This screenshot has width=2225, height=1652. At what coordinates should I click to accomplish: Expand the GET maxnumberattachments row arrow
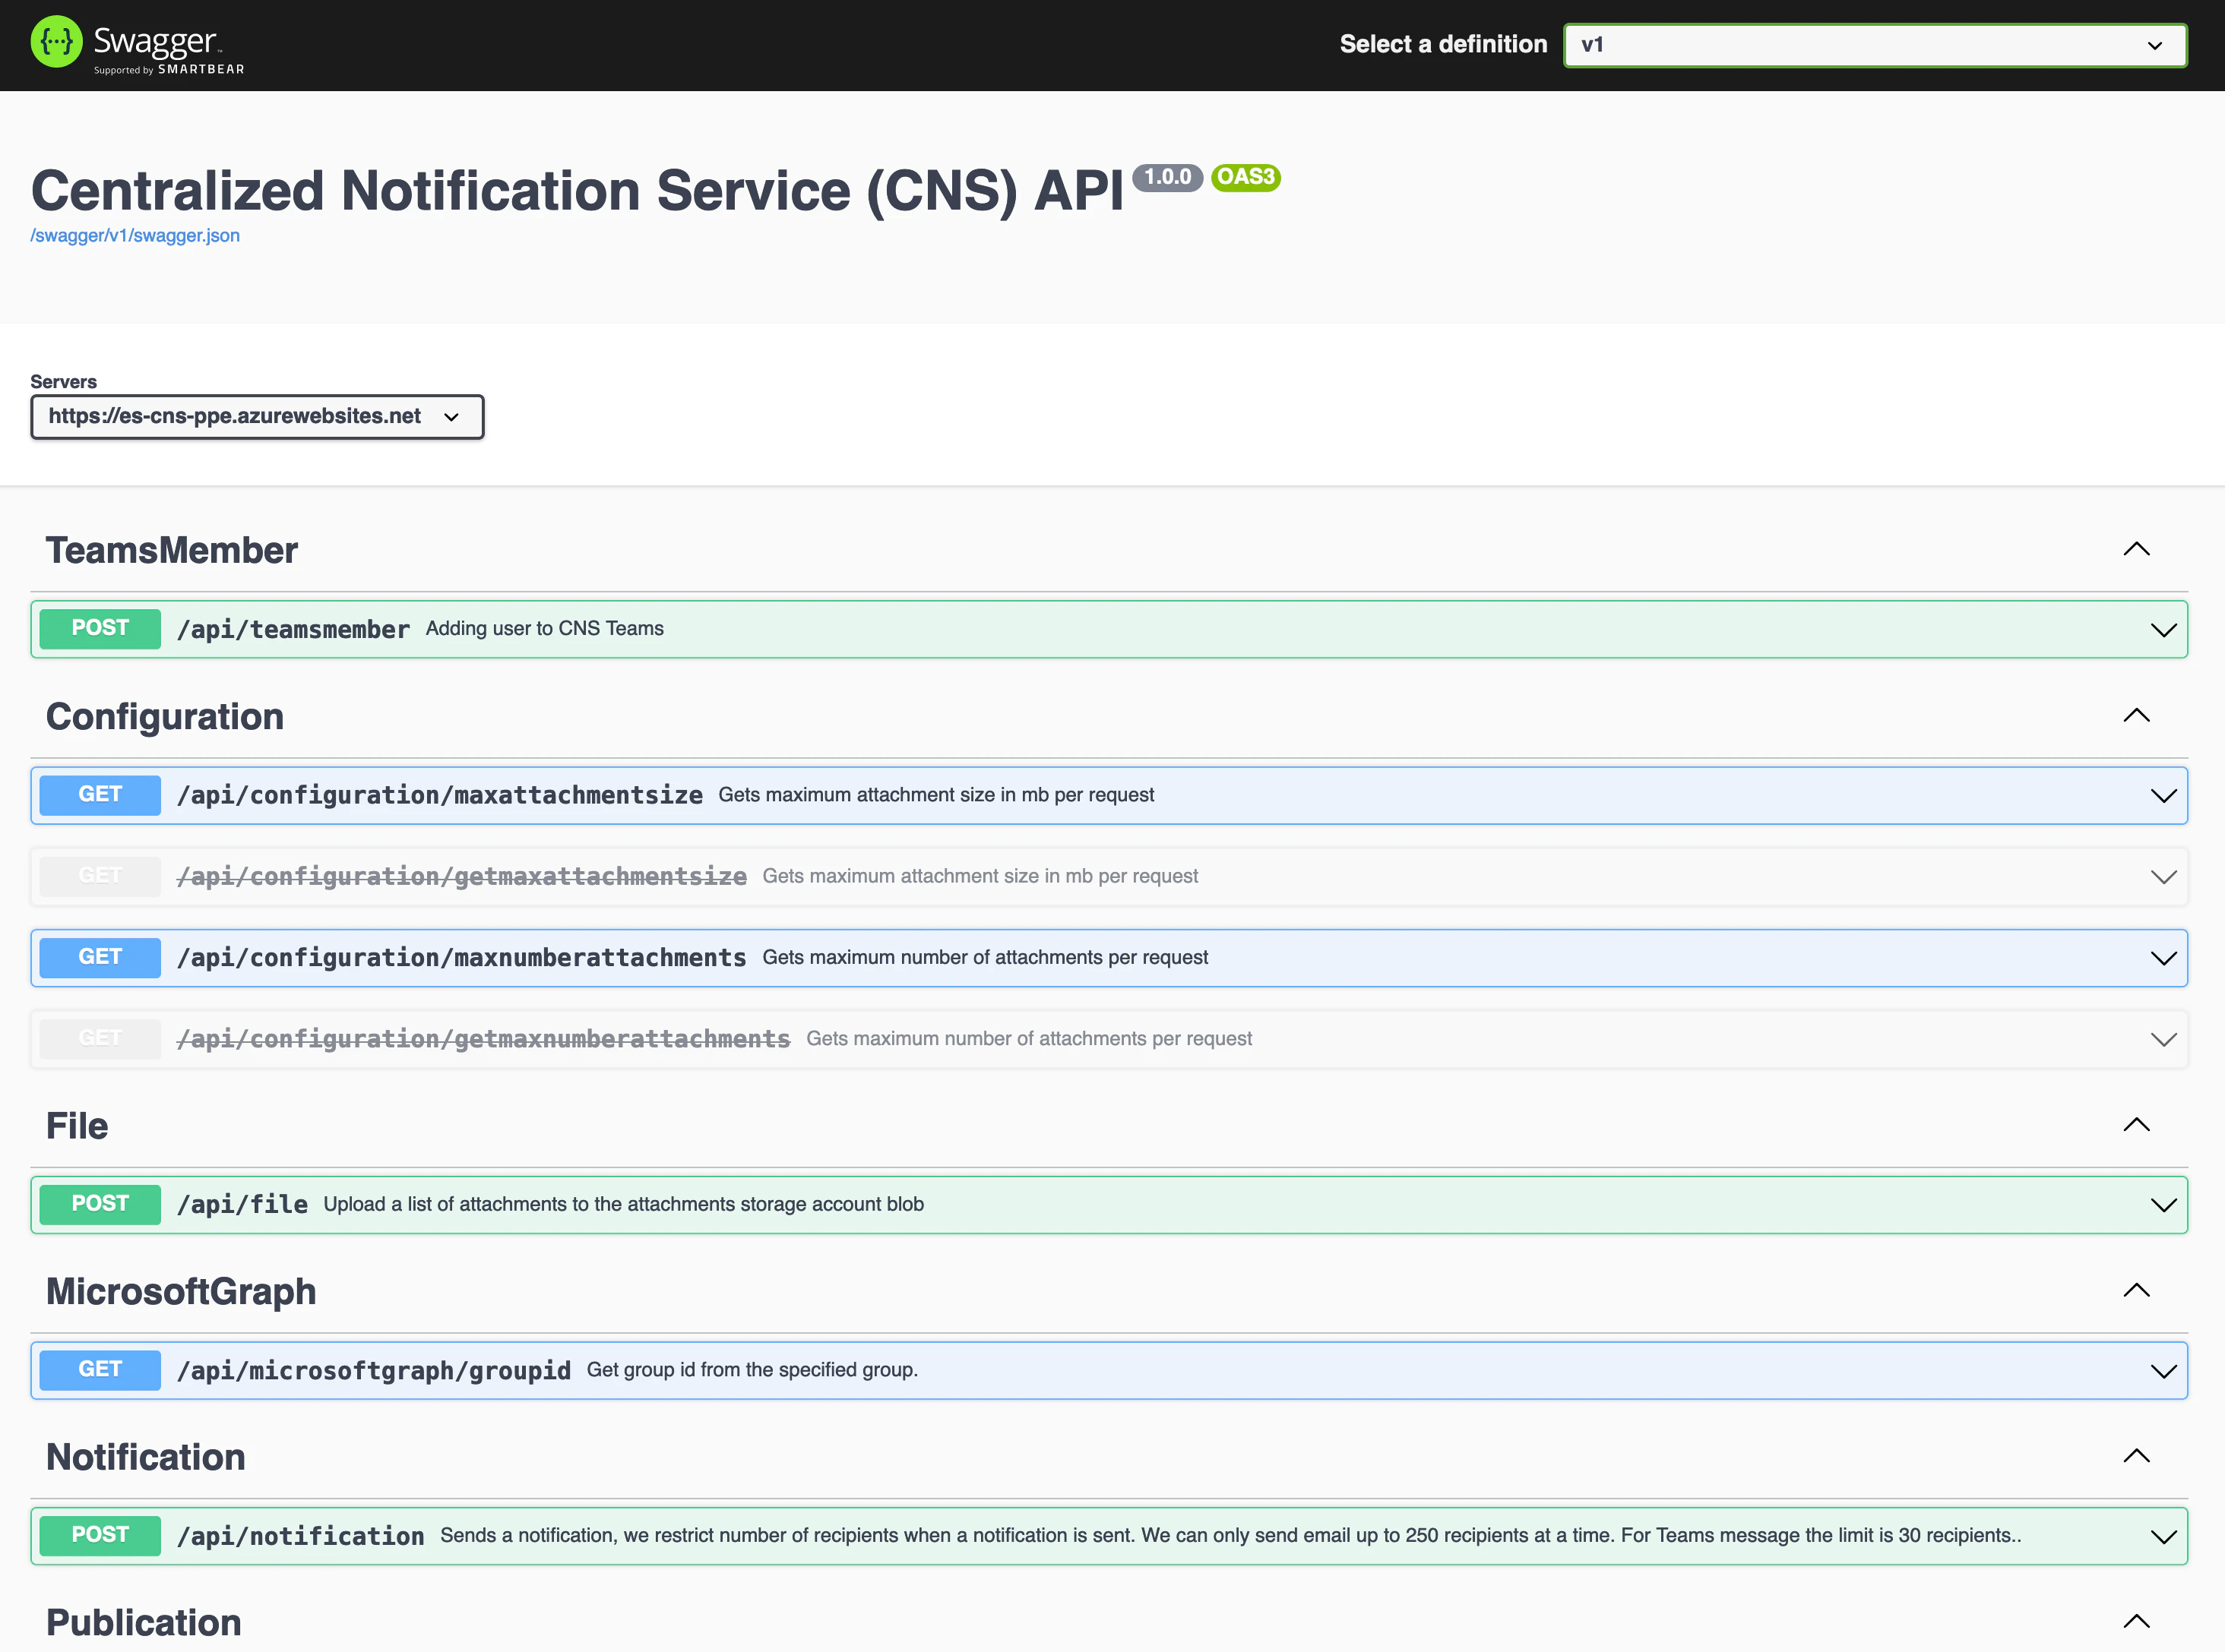click(x=2163, y=958)
